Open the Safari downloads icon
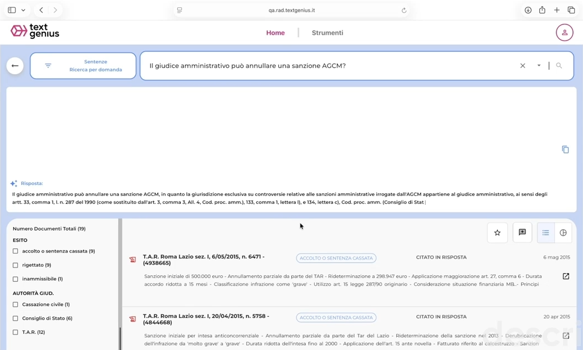 pos(528,10)
